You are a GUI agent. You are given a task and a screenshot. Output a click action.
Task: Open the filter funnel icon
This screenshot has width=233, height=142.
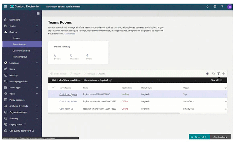219,74
